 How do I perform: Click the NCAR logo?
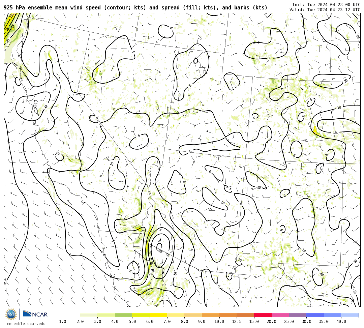pos(35,314)
